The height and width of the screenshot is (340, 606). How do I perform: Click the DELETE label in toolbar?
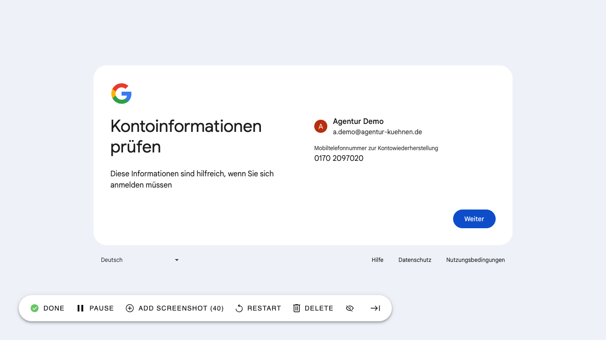(x=319, y=308)
